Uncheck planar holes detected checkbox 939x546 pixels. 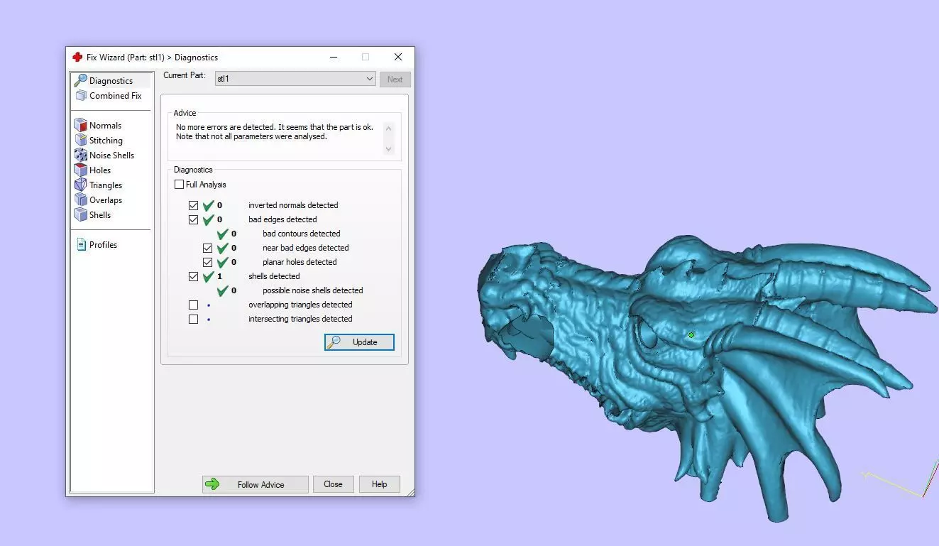pyautogui.click(x=207, y=262)
